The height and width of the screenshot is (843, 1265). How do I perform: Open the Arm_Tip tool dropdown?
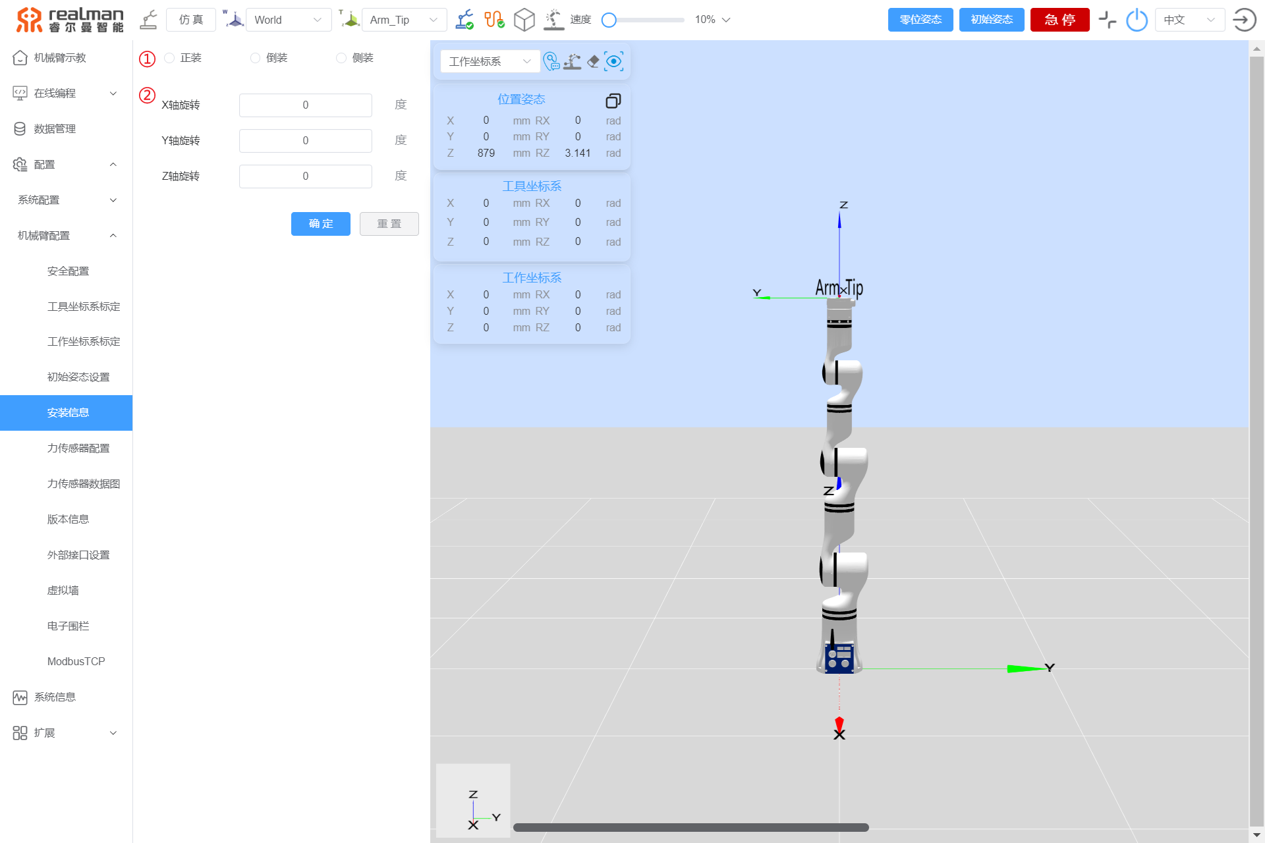[x=404, y=20]
